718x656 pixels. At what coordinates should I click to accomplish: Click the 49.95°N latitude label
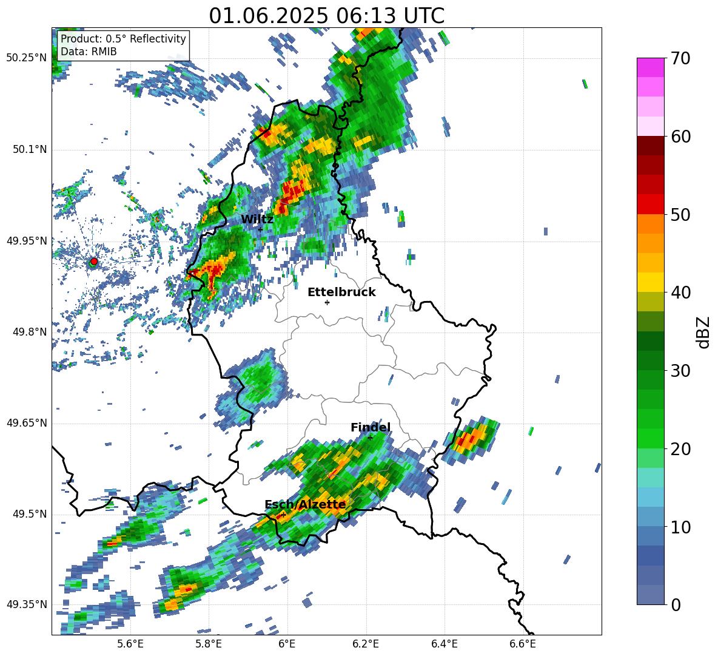[x=27, y=241]
